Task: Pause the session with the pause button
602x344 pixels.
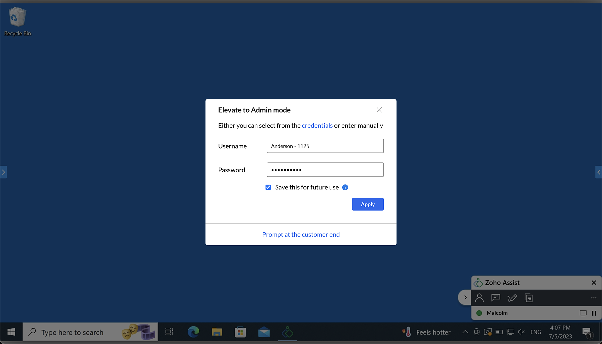Action: coord(594,313)
